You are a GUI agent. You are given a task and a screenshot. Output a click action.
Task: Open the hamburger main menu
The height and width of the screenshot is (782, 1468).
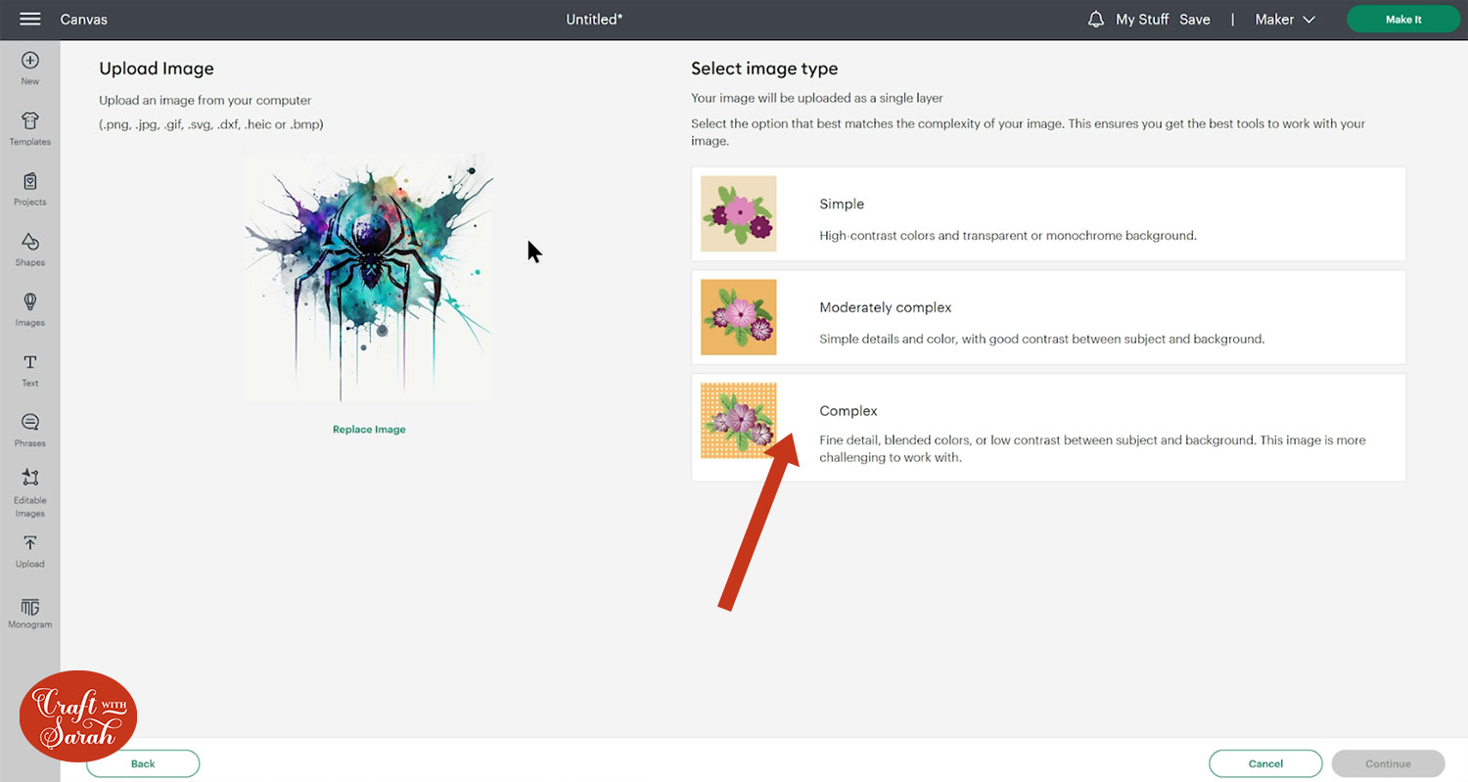point(29,20)
